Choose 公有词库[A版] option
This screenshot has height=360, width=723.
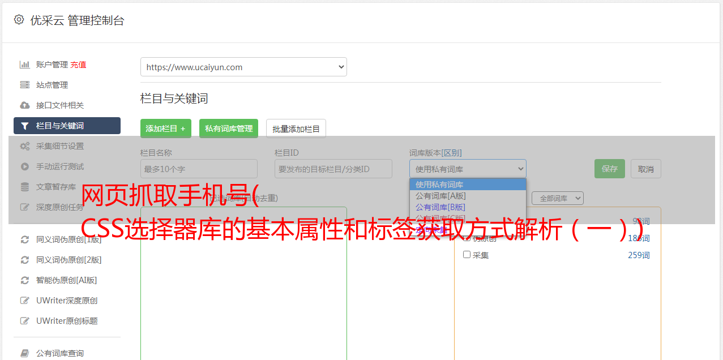(468, 196)
